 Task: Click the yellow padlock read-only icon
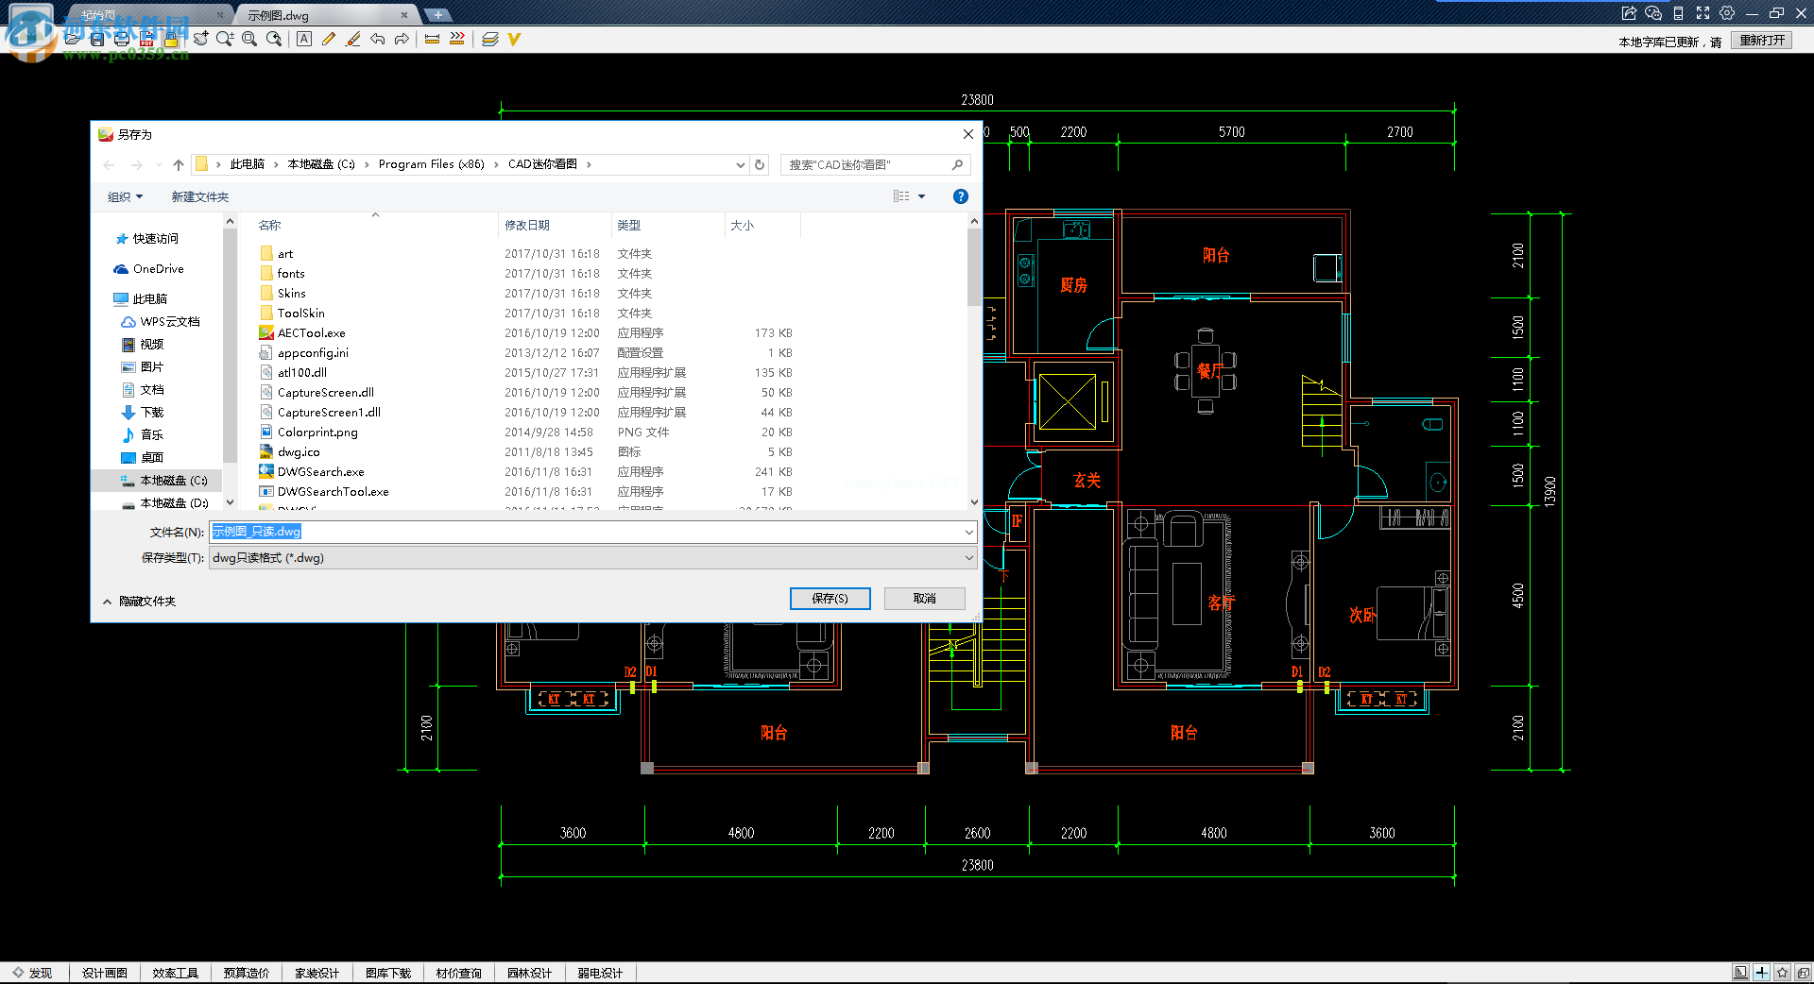[x=171, y=39]
